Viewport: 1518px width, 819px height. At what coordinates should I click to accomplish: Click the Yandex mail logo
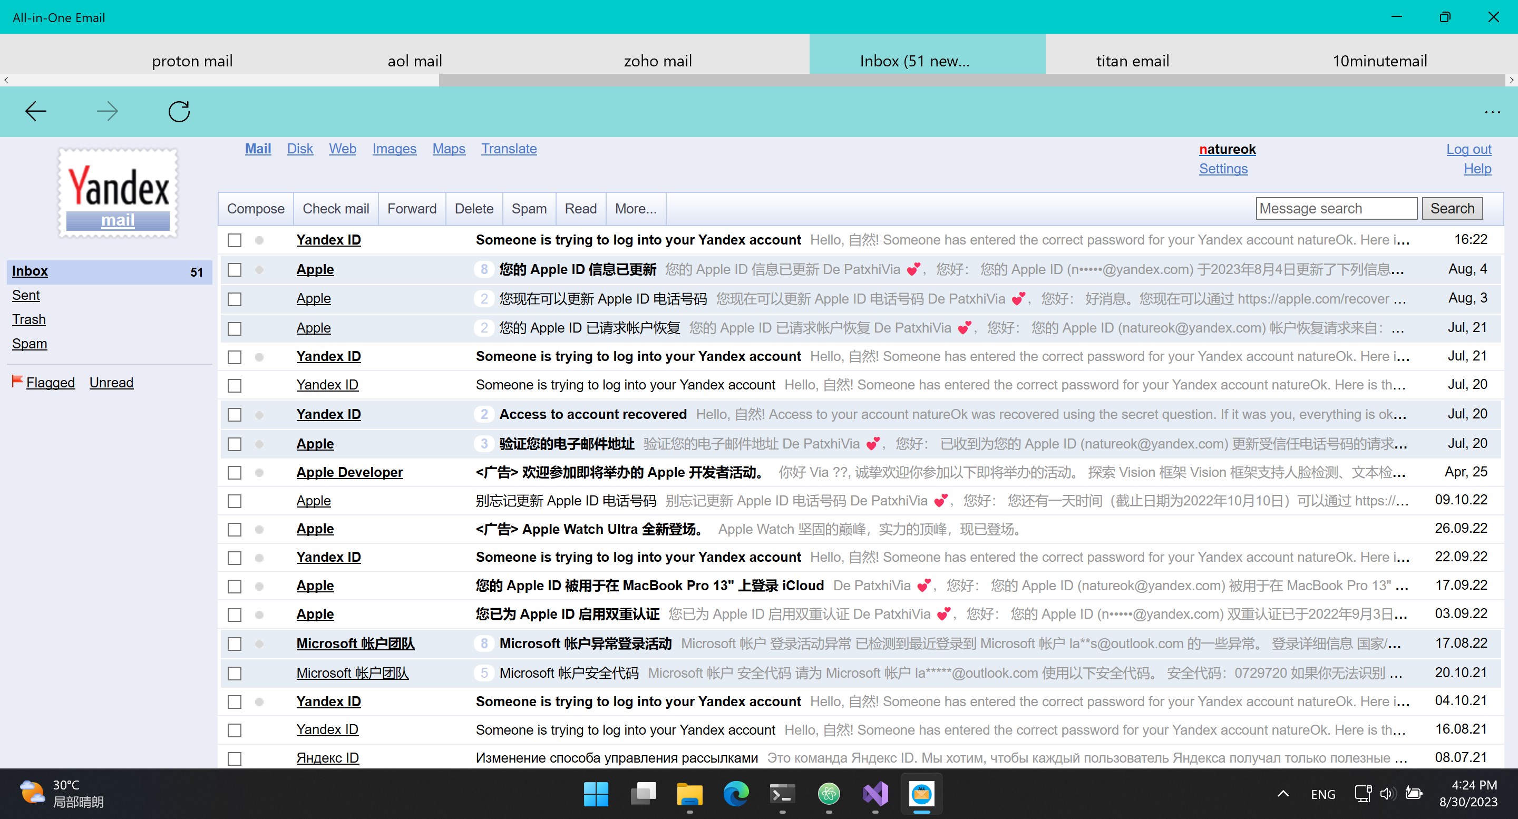[117, 192]
